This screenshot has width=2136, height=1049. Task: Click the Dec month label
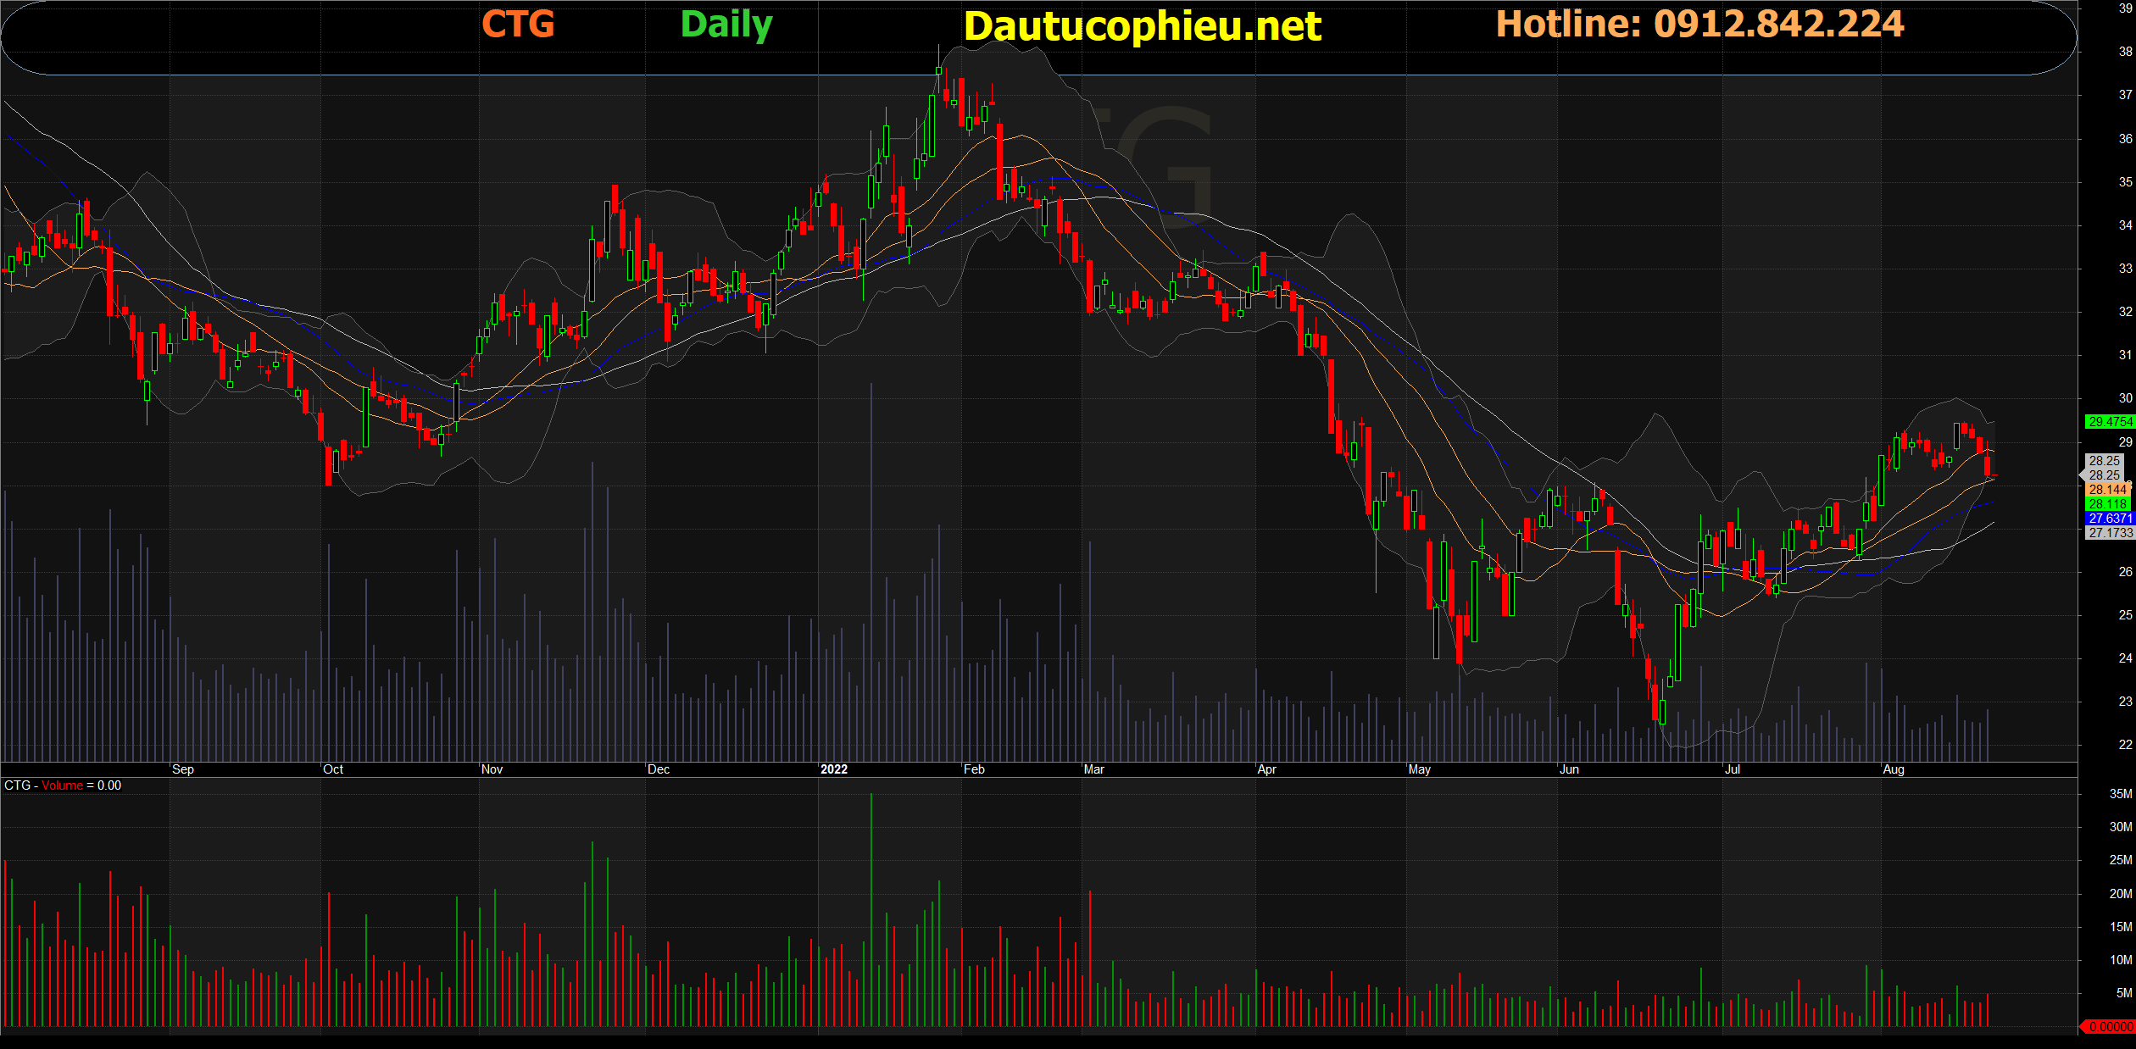(x=659, y=769)
